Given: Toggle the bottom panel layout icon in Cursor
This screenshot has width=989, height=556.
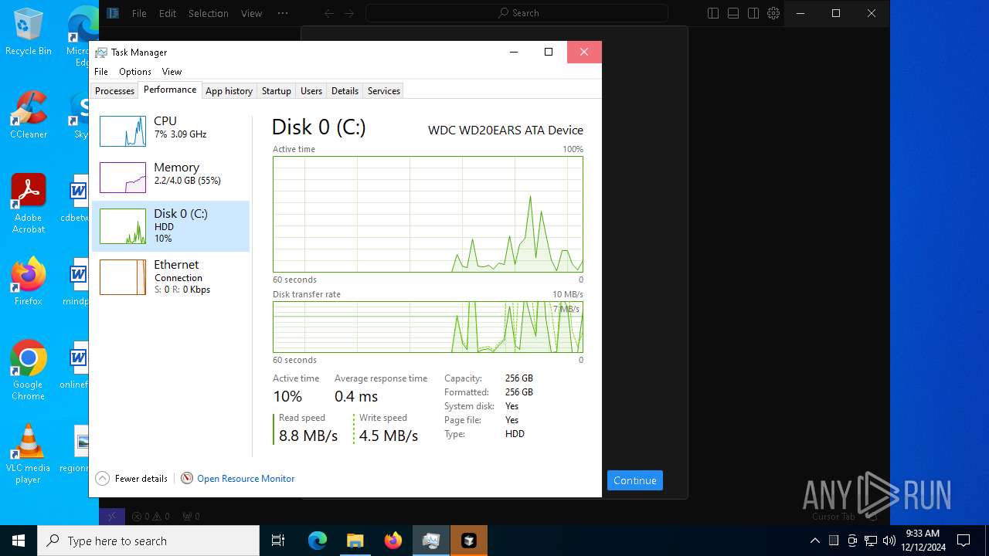Looking at the screenshot, I should pyautogui.click(x=733, y=13).
